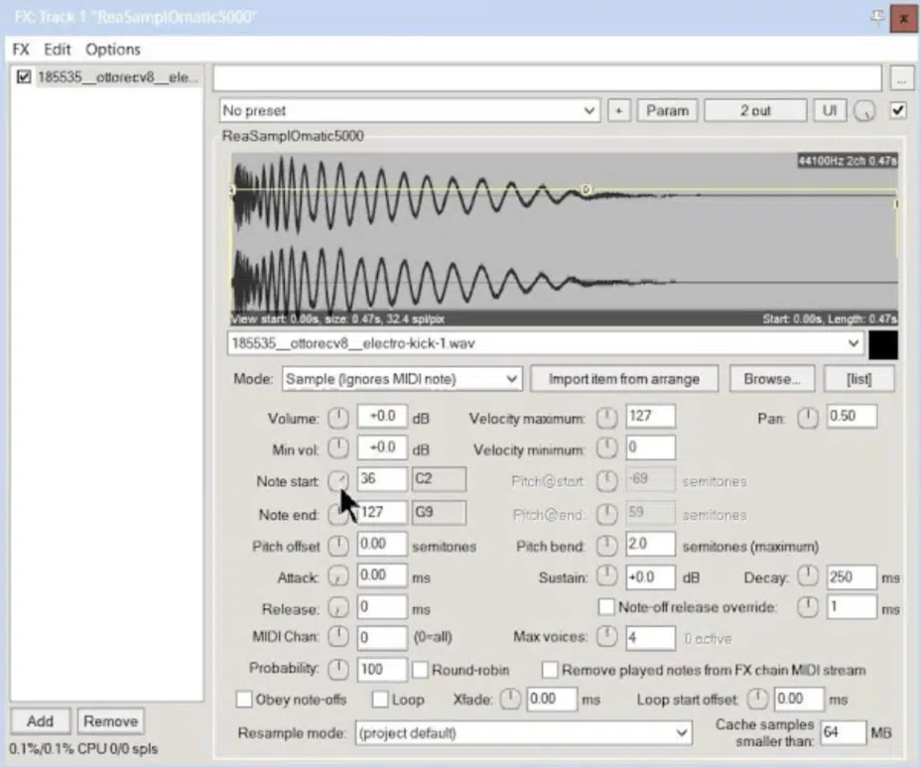The image size is (921, 768).
Task: Select the 185535__ottorecv8 FX list entry
Action: coord(117,77)
